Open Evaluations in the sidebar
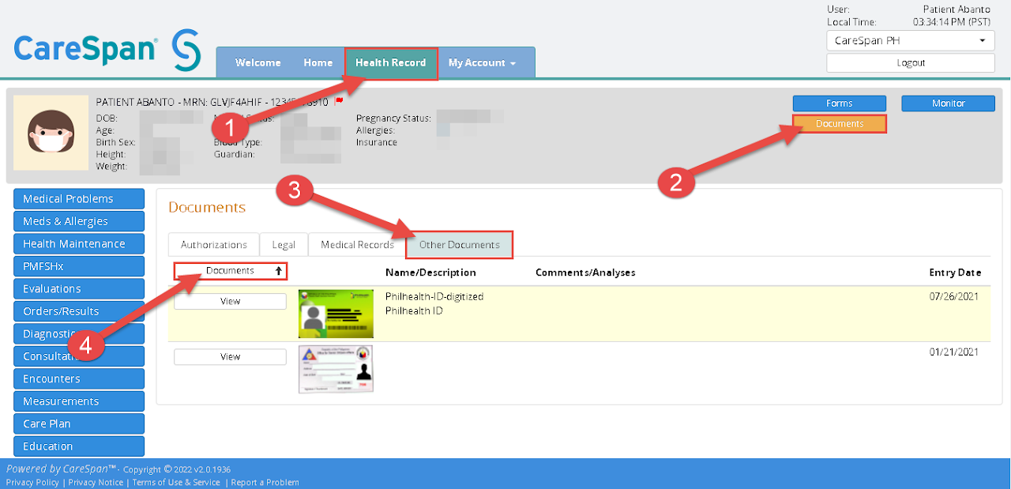The image size is (1011, 489). [79, 289]
